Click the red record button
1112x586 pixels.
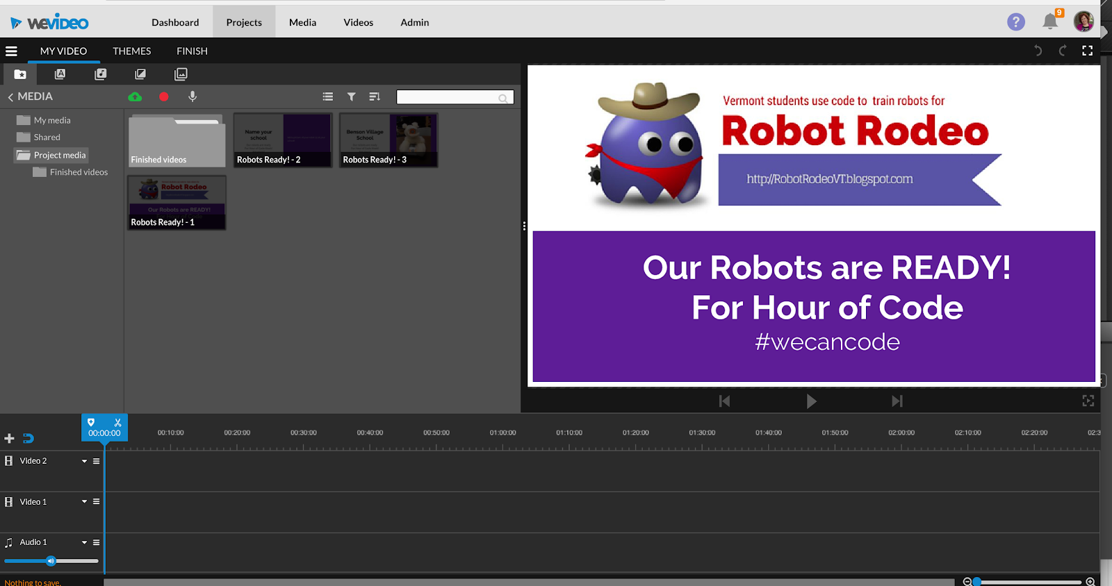tap(164, 97)
